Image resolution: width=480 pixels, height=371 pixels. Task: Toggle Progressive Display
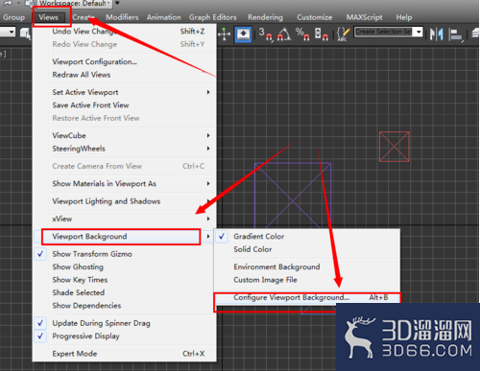125,336
